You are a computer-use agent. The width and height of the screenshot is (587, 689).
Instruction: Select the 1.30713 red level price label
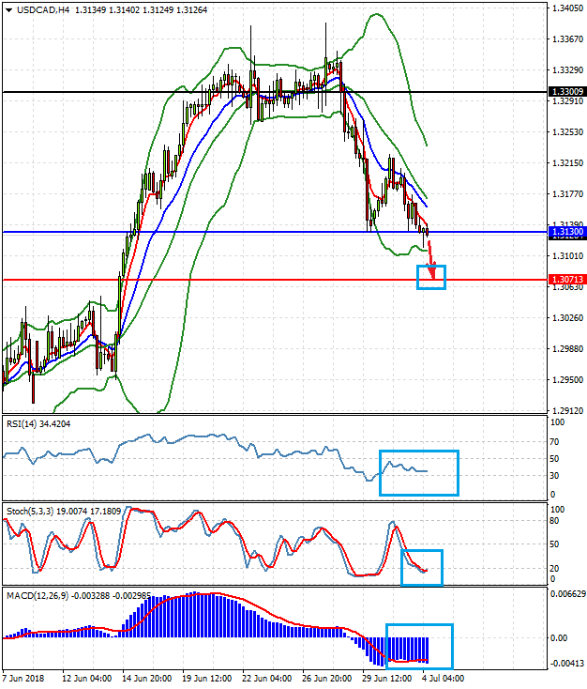tap(567, 280)
